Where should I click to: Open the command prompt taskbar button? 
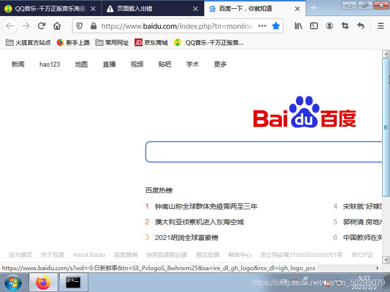74,282
